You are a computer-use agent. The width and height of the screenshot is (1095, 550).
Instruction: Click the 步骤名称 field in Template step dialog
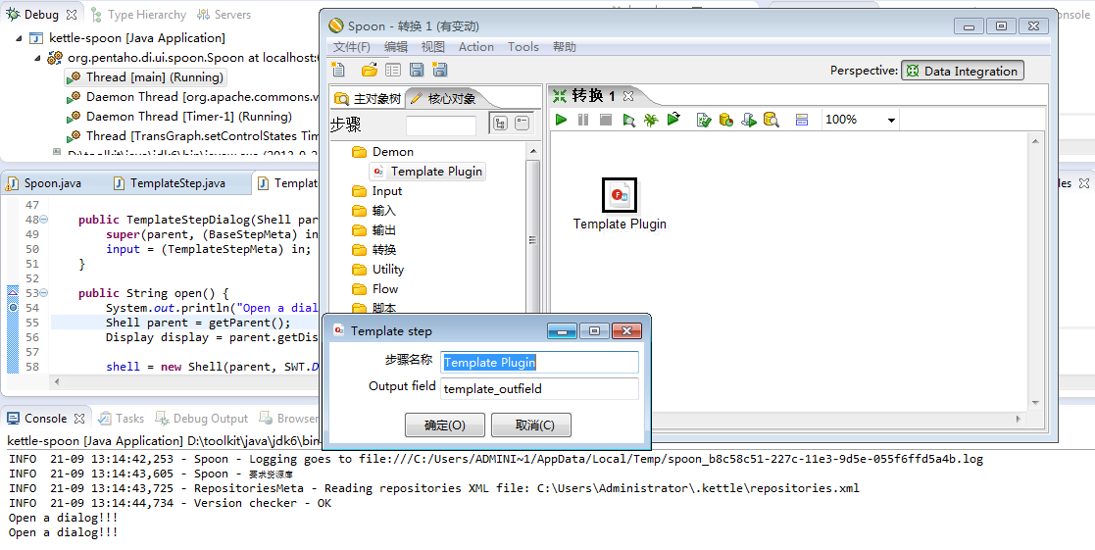[539, 362]
